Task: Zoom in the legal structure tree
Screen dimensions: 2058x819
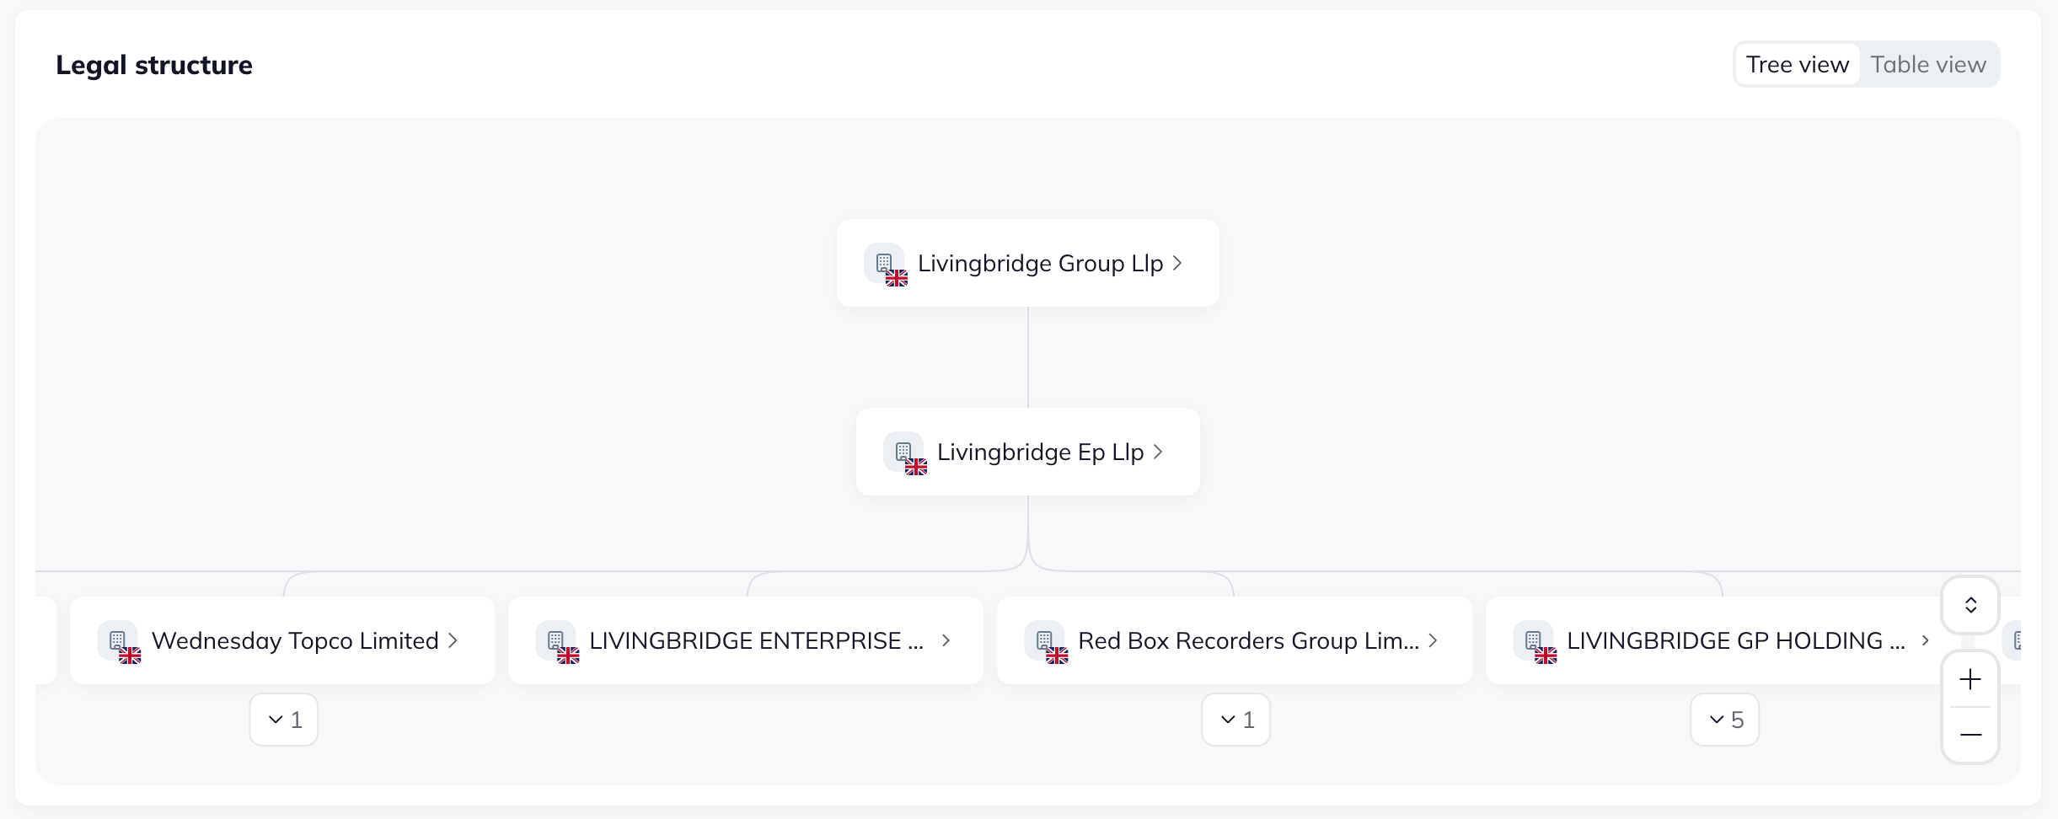Action: tap(1970, 679)
